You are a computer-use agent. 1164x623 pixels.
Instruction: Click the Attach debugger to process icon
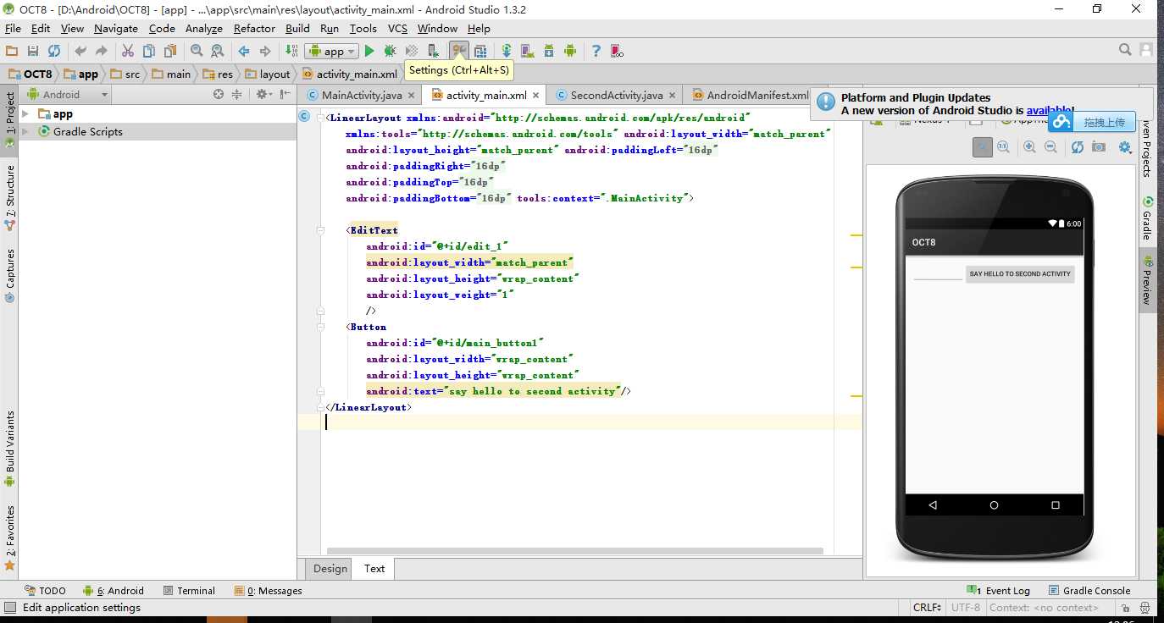click(433, 51)
